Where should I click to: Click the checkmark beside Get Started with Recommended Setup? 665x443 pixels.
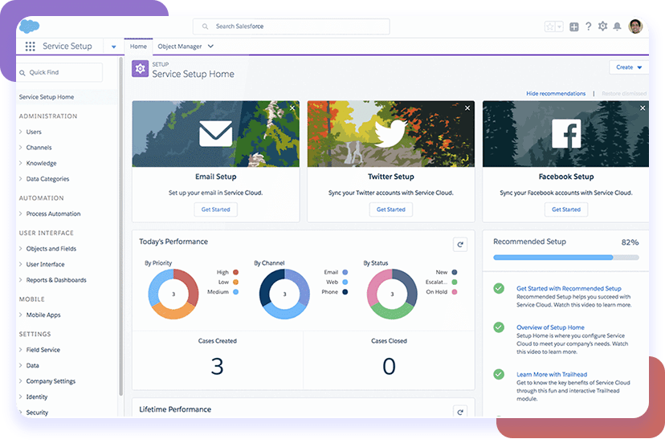tap(499, 288)
